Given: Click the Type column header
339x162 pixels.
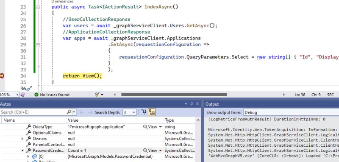Looking at the screenshot, I should coord(179,120).
